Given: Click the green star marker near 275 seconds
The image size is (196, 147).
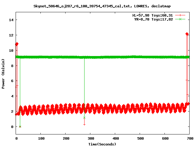Looking at the screenshot, I should click(x=85, y=118).
